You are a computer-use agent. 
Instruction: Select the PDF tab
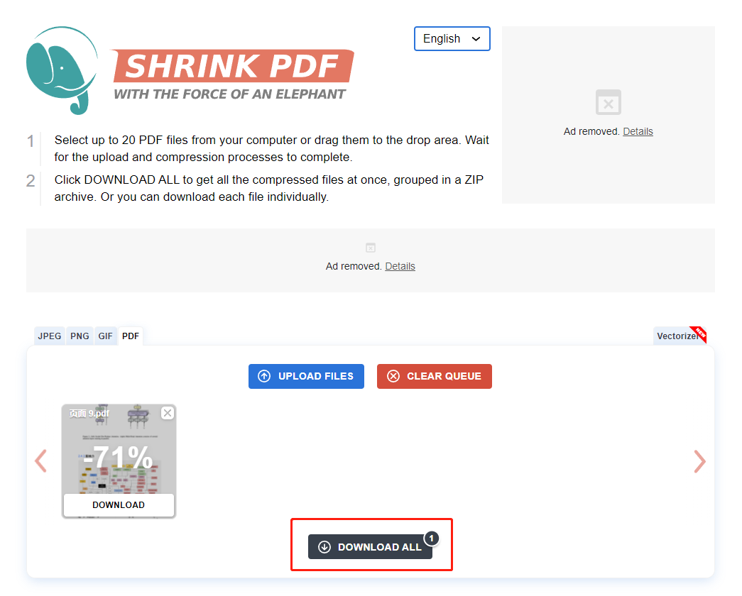tap(131, 336)
